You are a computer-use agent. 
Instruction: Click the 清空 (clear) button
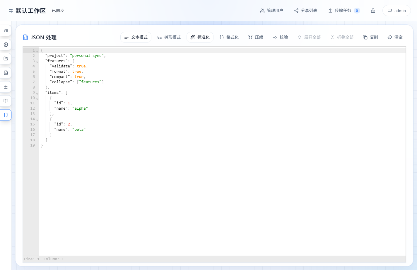pos(395,37)
